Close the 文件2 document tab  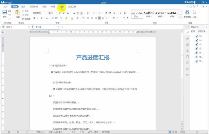click(x=58, y=27)
